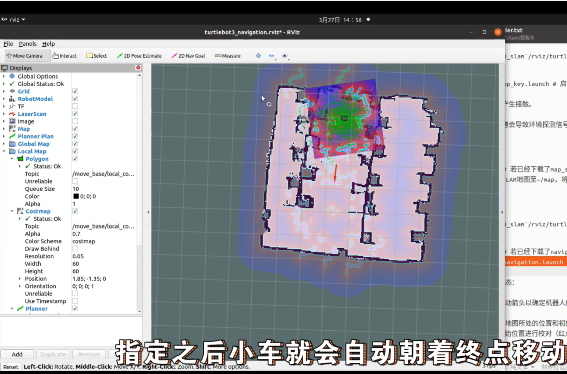Click the eye view options icon

(285, 56)
